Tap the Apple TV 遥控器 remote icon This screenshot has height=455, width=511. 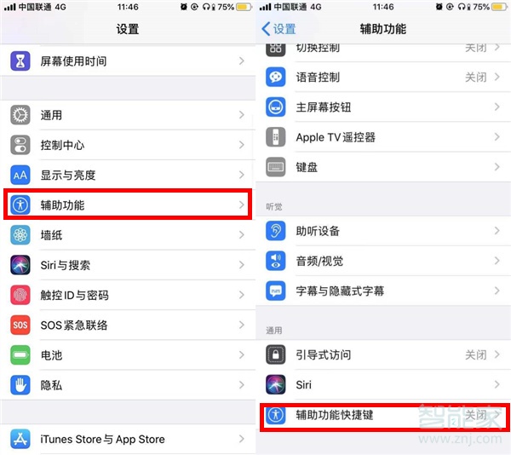[x=276, y=137]
